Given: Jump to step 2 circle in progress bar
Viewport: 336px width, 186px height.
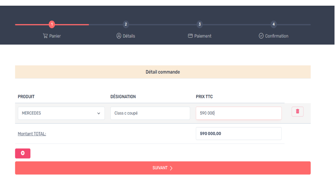Looking at the screenshot, I should click(x=126, y=24).
